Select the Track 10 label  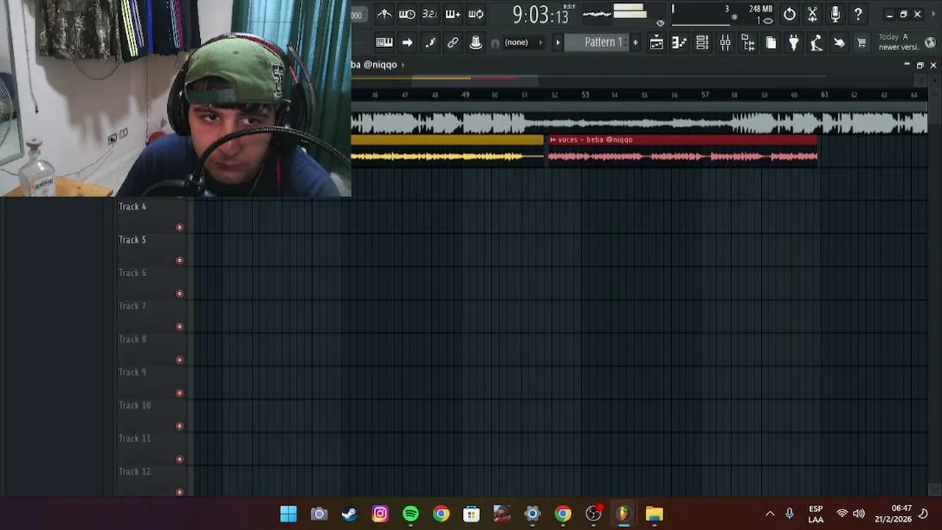pyautogui.click(x=135, y=406)
